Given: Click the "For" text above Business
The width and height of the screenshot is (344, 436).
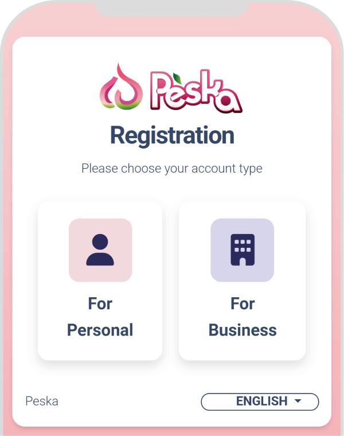Looking at the screenshot, I should pos(243,303).
